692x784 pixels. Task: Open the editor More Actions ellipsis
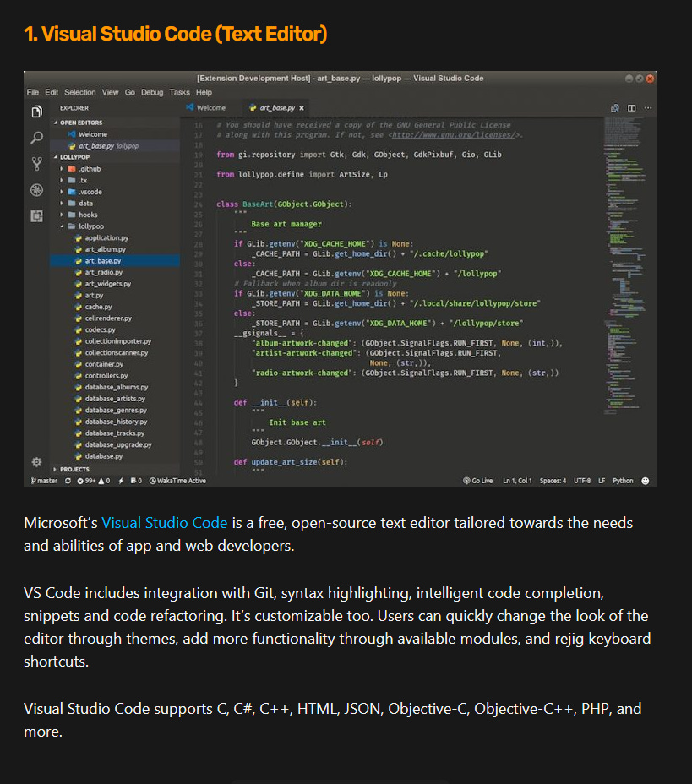pos(648,108)
